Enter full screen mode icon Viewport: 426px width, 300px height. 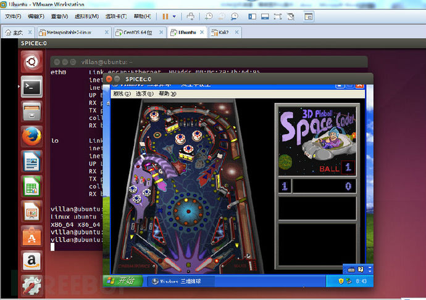pos(277,17)
